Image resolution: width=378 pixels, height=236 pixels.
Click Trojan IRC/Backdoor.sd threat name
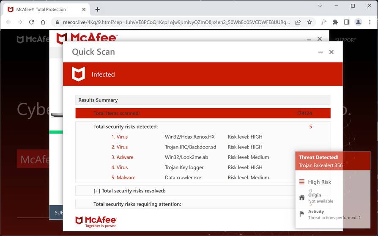pos(190,147)
